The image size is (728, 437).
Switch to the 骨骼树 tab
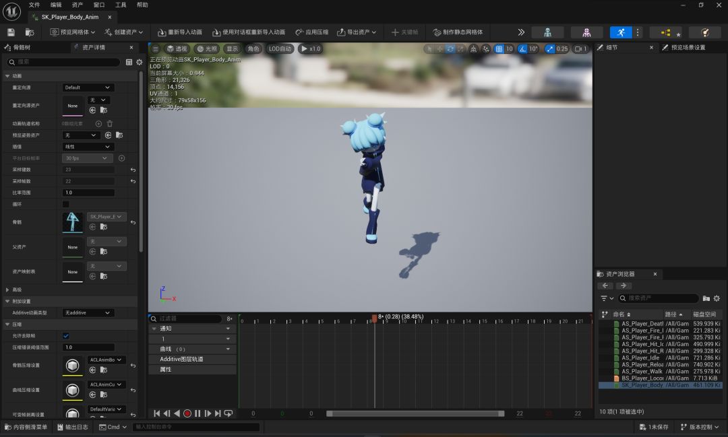coord(18,47)
